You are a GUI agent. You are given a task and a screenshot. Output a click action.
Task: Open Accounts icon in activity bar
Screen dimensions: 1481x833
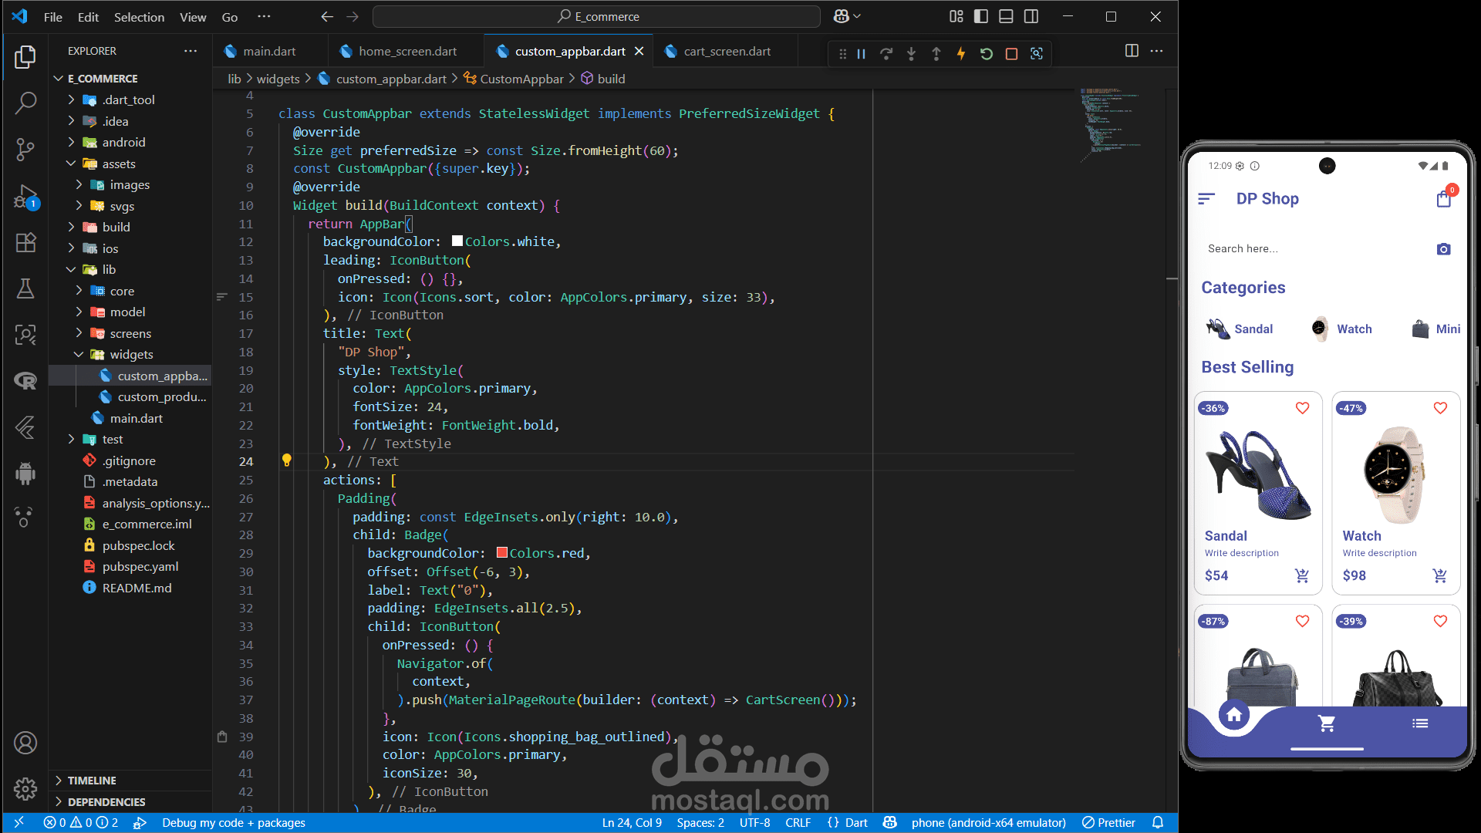[x=25, y=743]
